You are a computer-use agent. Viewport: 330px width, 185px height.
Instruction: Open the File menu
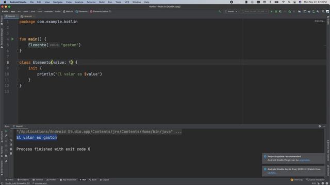point(31,2)
